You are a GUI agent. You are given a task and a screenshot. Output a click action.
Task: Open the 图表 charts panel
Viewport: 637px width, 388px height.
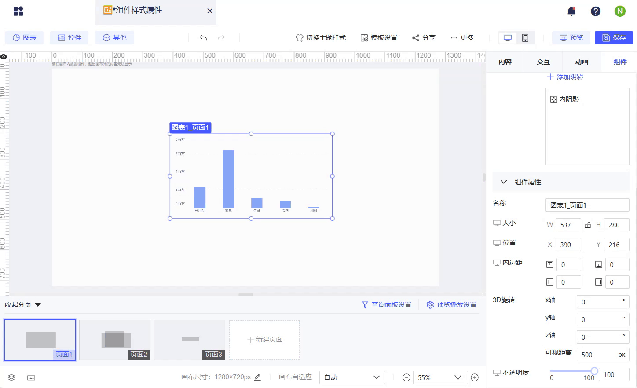[x=24, y=37]
